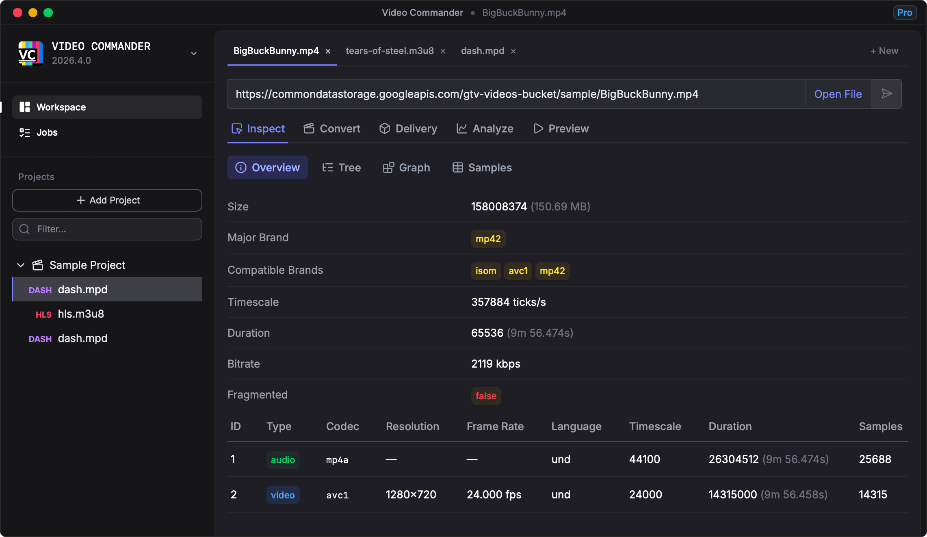Screen dimensions: 927x537
Task: Click the Open File button
Action: click(838, 94)
